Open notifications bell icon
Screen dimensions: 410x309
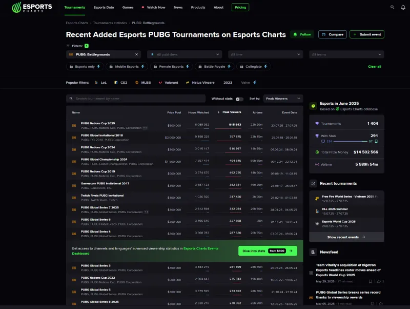tap(403, 7)
